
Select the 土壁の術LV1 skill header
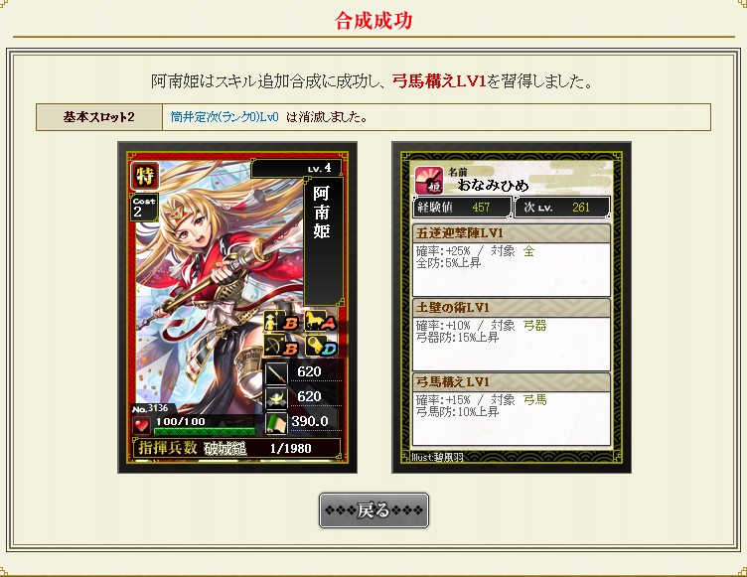512,308
